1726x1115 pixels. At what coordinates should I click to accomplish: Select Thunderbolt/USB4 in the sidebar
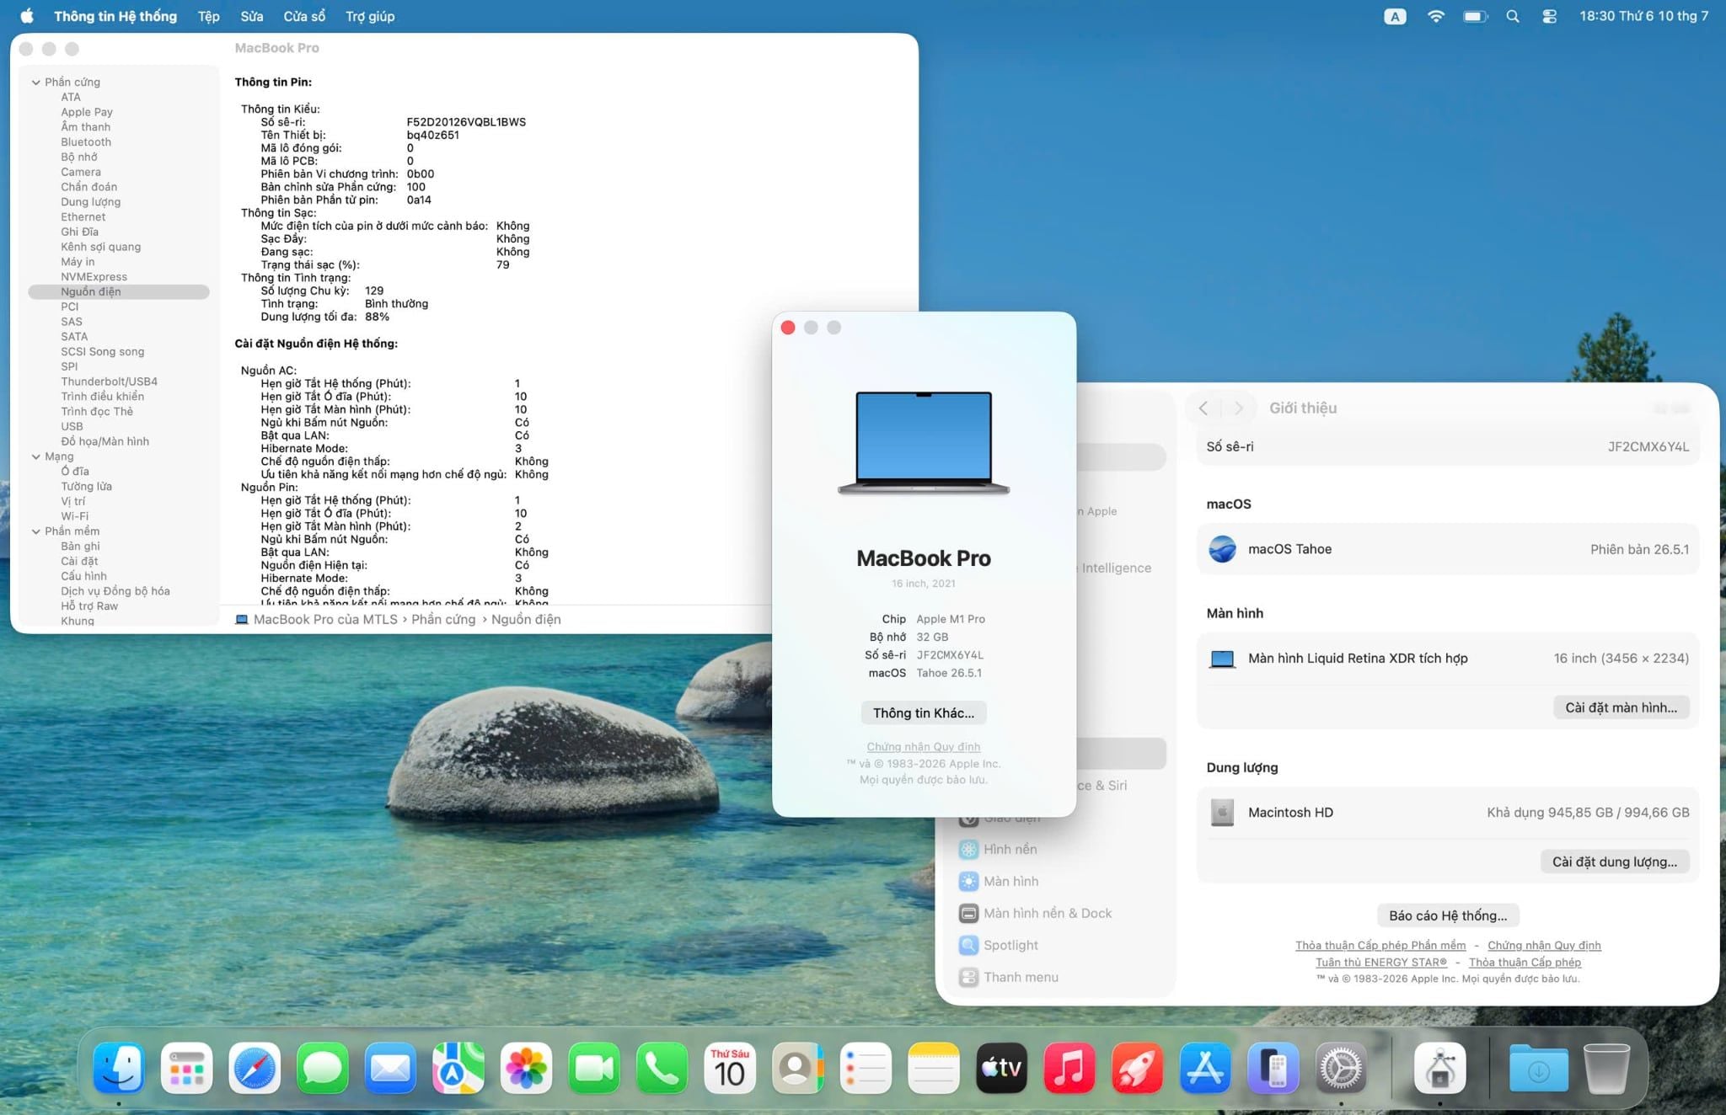(109, 381)
